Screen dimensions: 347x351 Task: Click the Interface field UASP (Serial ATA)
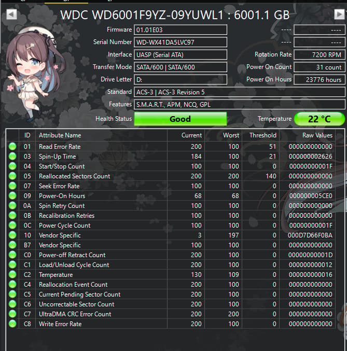[x=181, y=54]
